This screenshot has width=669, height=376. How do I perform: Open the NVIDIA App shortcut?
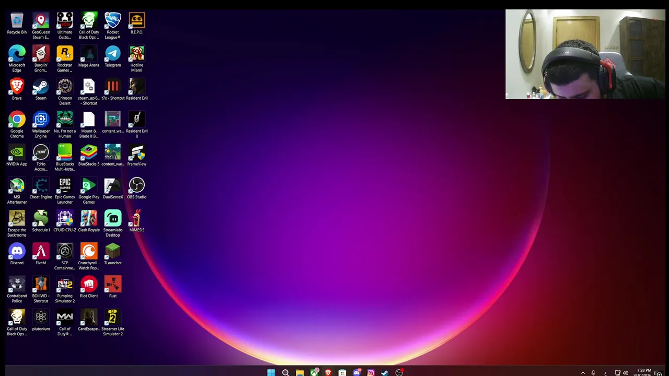tap(17, 156)
